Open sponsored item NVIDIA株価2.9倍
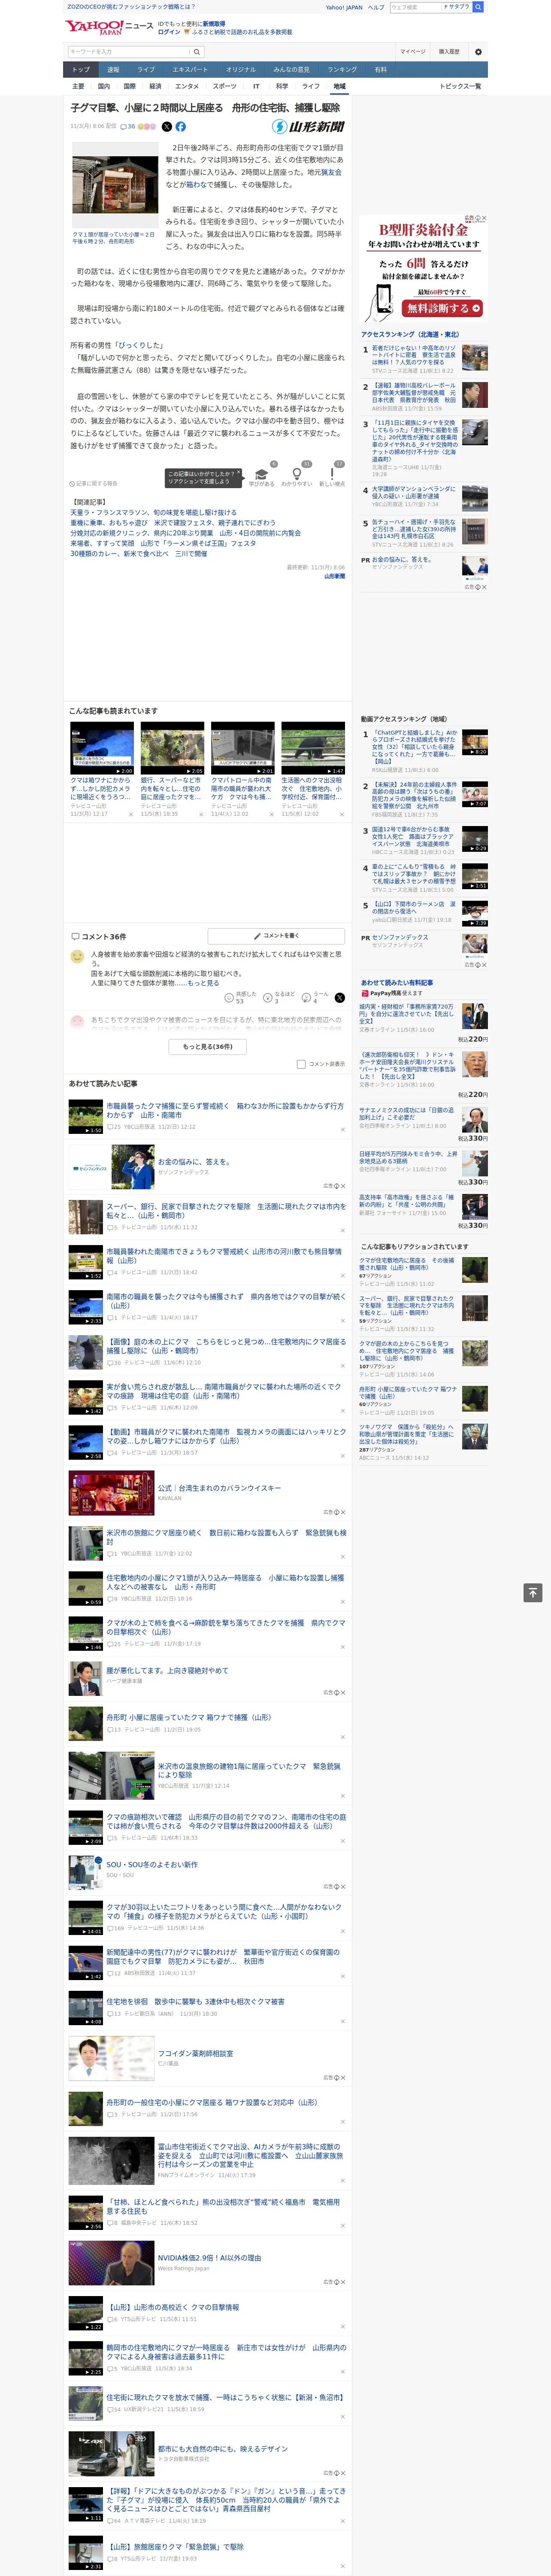Viewport: 551px width, 2576px height. point(209,2258)
